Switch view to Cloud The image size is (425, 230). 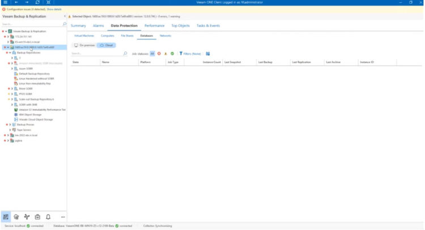[x=107, y=45]
